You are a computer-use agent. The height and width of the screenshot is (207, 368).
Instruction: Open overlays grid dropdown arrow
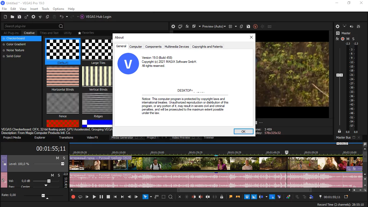click(x=236, y=26)
